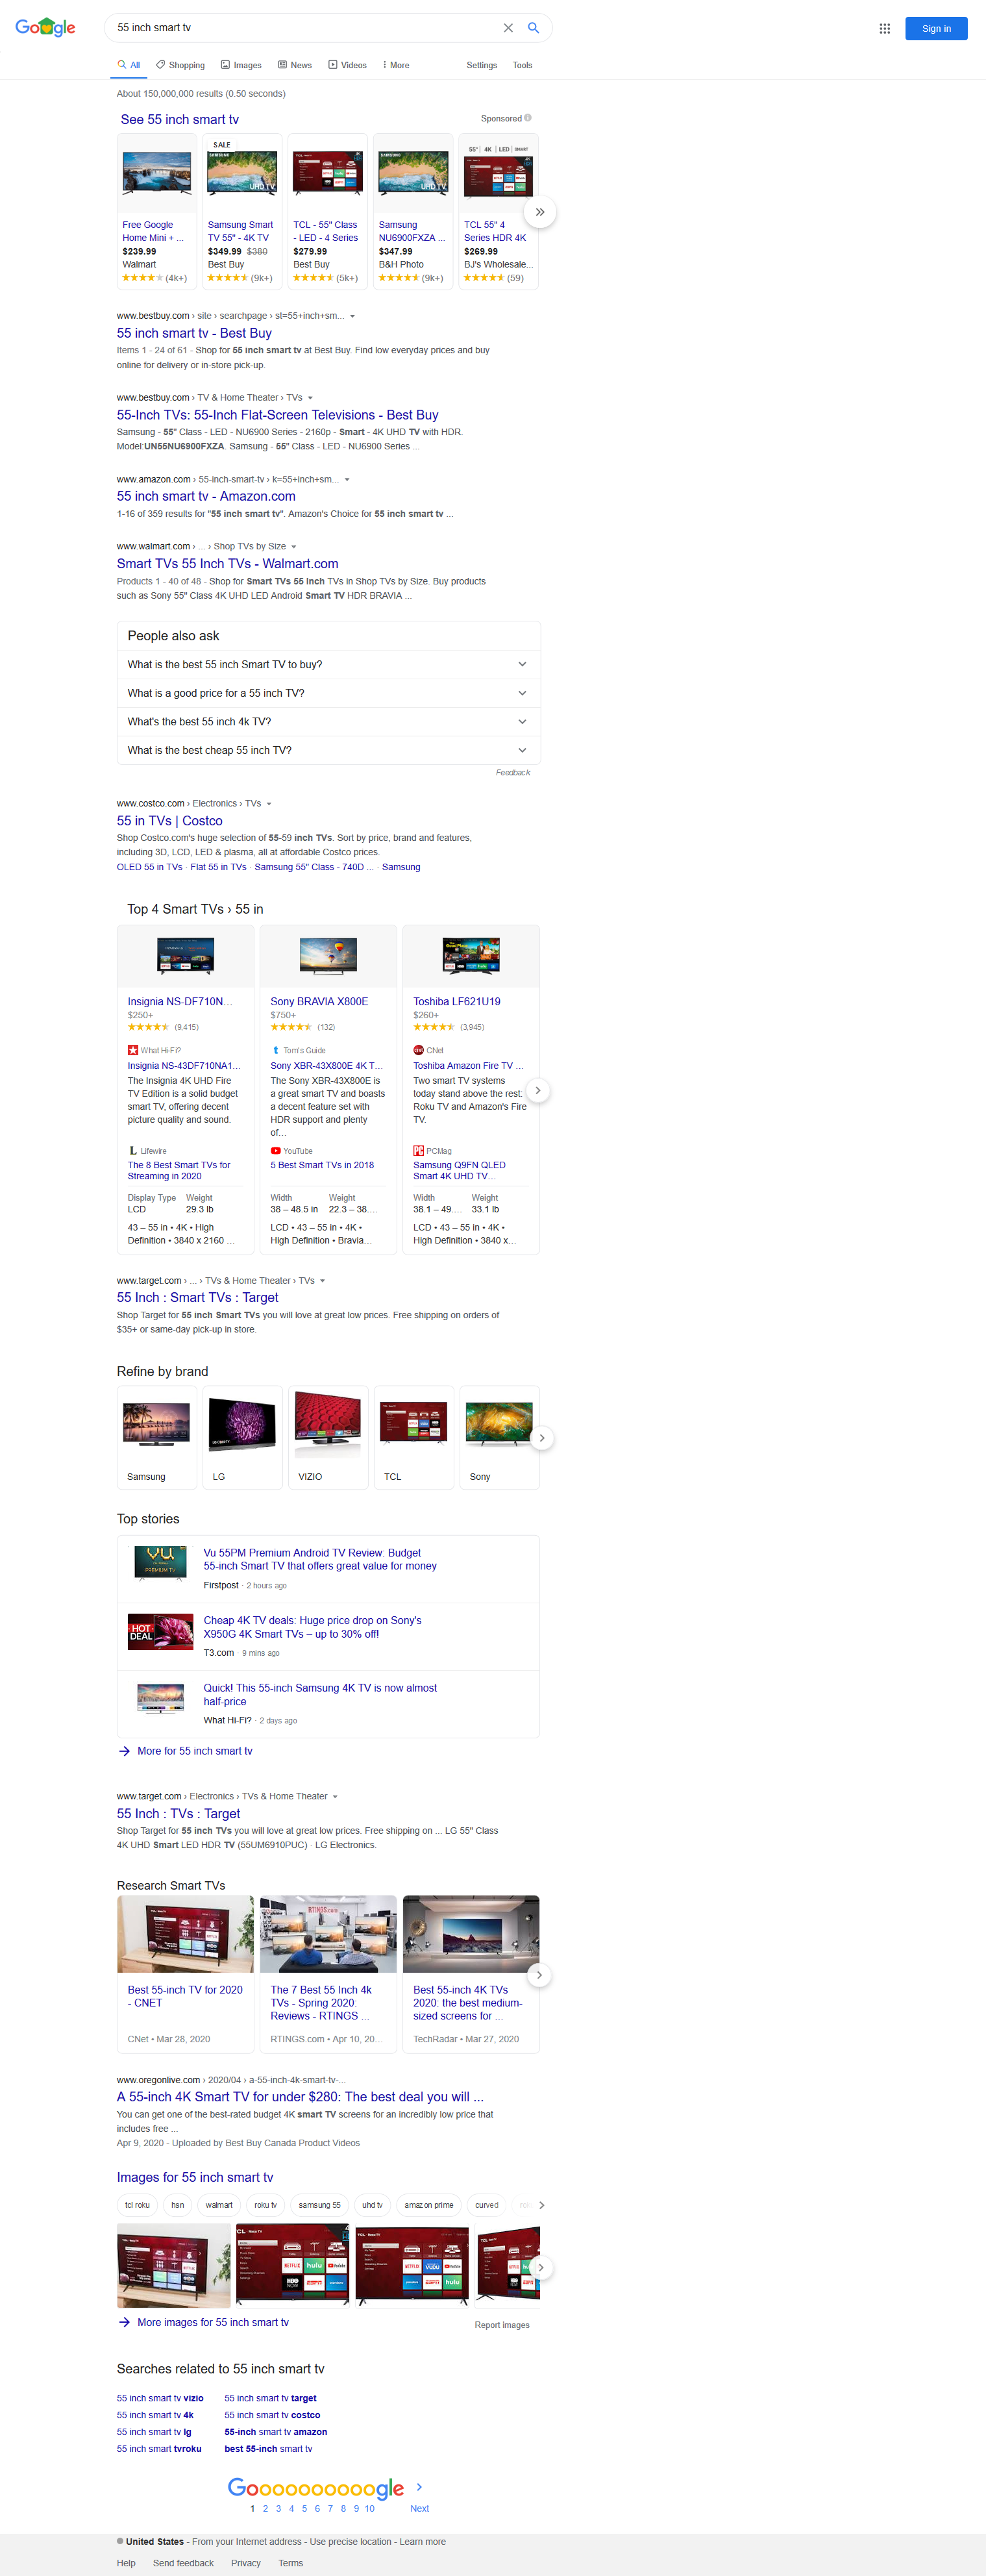The height and width of the screenshot is (2576, 986).
Task: Click arrow icon beside More for 55 inch smart tv
Action: click(124, 1751)
